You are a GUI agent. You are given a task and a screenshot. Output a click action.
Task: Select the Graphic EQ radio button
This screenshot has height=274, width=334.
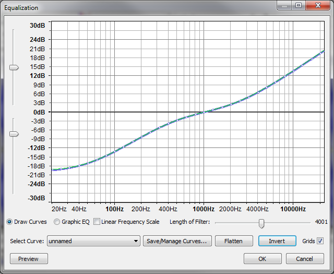pyautogui.click(x=57, y=222)
